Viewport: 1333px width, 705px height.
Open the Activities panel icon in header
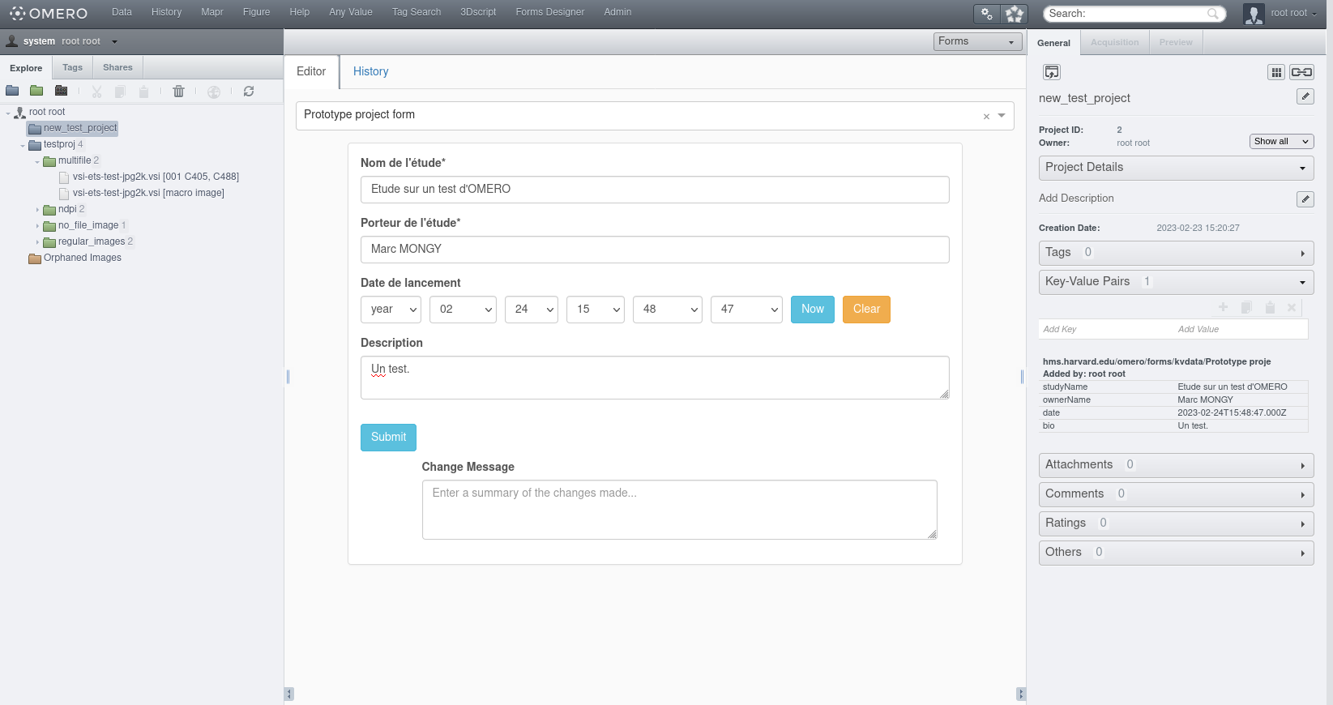[x=1015, y=14]
